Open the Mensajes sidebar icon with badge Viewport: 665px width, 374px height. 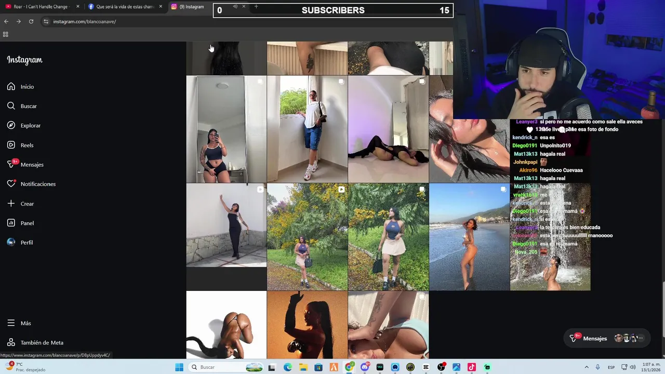tap(11, 164)
